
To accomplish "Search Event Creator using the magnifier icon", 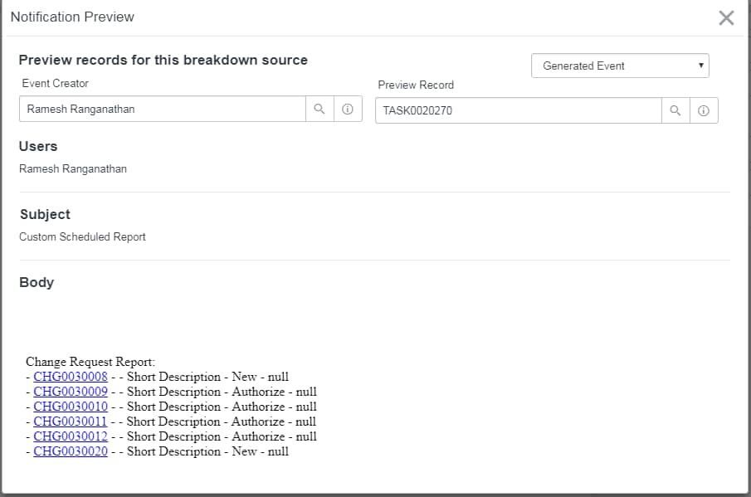I will 319,110.
